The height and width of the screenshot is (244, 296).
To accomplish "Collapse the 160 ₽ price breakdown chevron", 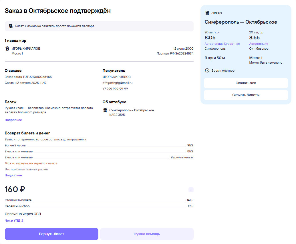I will 191,190.
